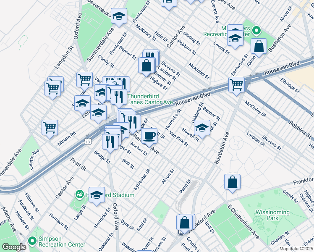Click the Summerdale Ave label near Comly St
The height and width of the screenshot is (252, 314).
pyautogui.click(x=100, y=45)
